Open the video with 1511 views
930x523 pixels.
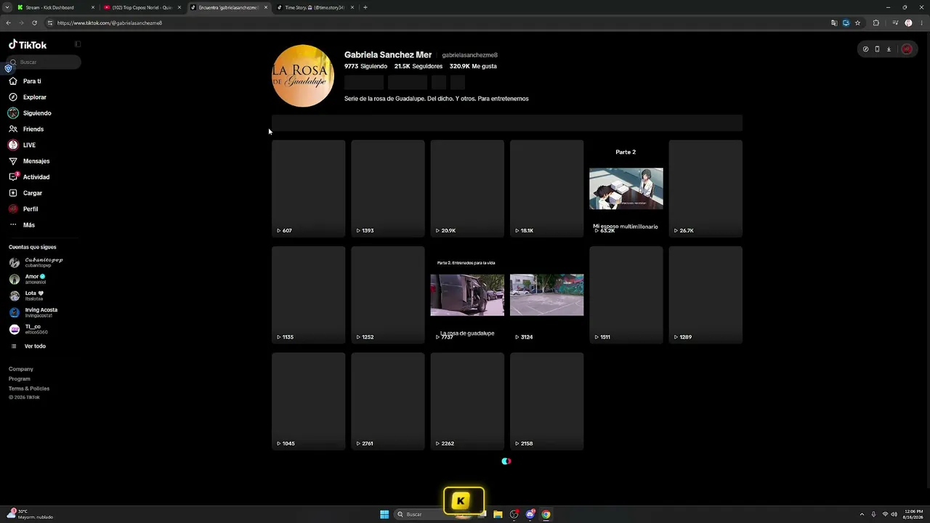626,295
